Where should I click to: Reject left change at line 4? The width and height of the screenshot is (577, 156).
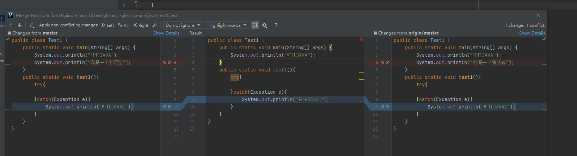[164, 62]
